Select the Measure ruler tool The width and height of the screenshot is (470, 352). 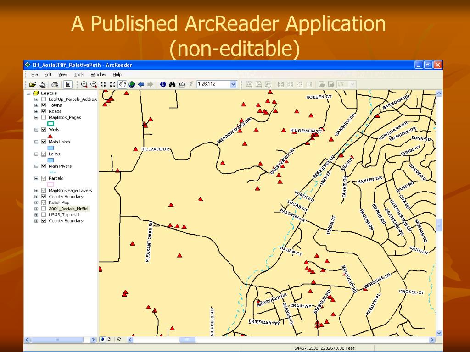pyautogui.click(x=182, y=84)
